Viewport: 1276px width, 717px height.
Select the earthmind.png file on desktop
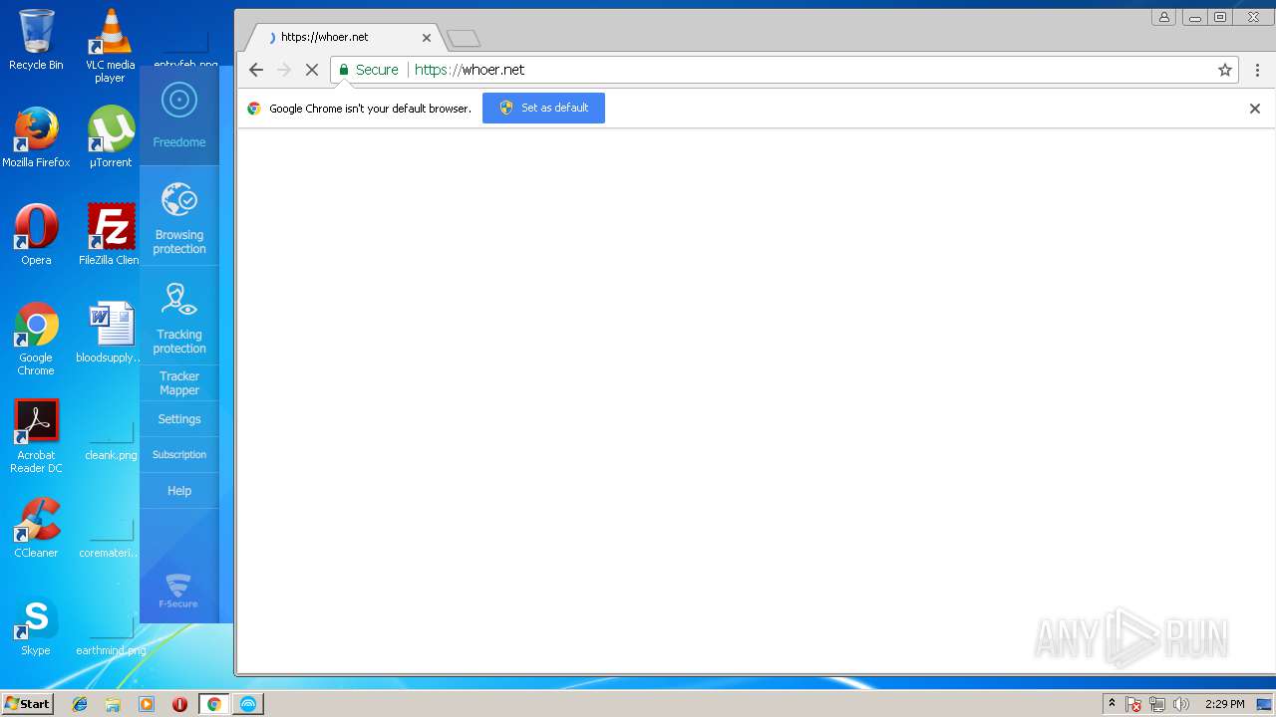111,633
